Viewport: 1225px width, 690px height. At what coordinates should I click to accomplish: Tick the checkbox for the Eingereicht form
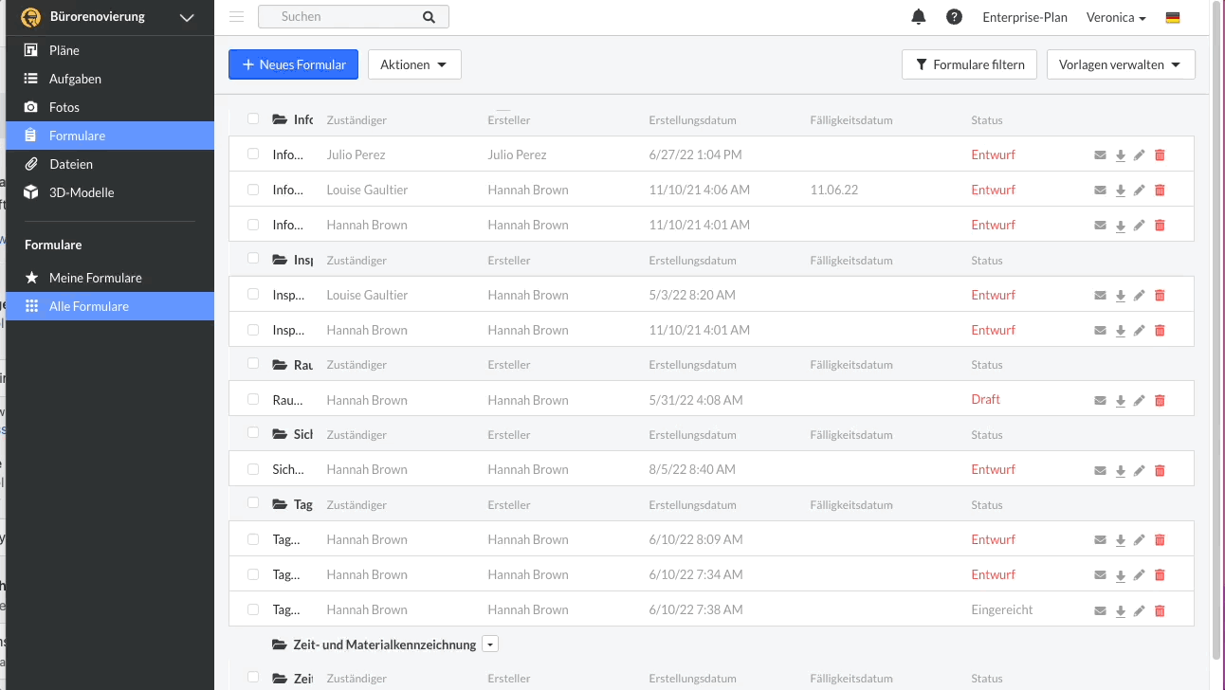point(253,609)
